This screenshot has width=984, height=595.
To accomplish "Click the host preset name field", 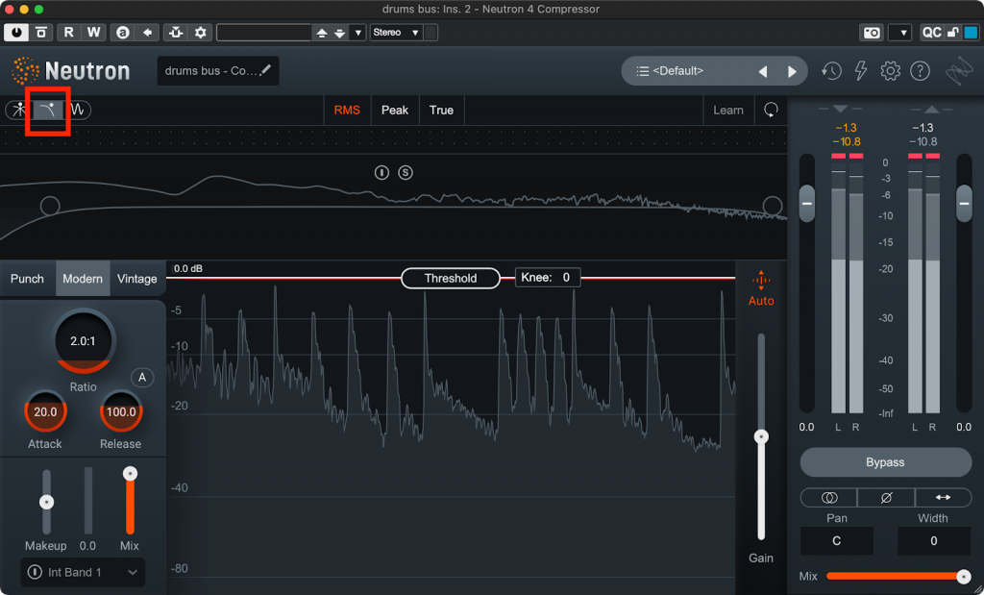I will [x=264, y=32].
